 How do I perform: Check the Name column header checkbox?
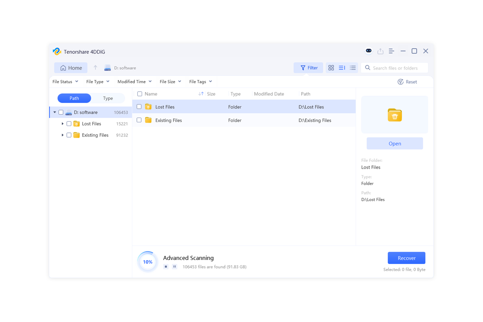click(139, 93)
